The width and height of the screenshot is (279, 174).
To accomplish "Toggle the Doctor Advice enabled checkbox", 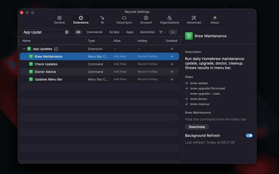I will (172, 72).
